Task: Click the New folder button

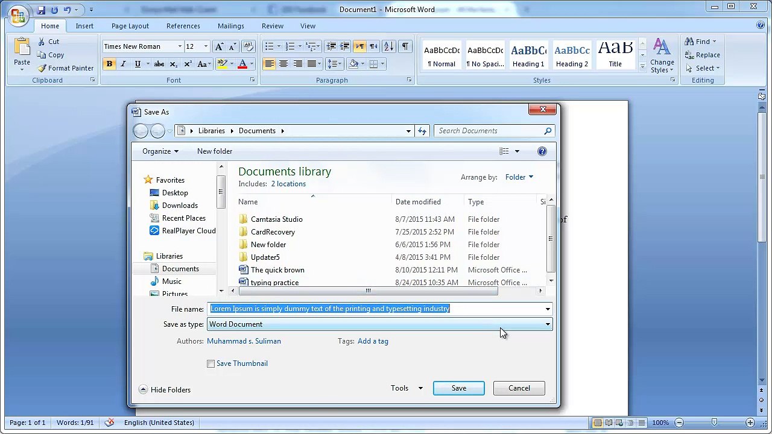Action: (215, 151)
